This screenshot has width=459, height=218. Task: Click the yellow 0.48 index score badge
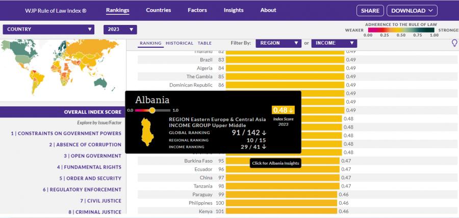click(x=283, y=110)
